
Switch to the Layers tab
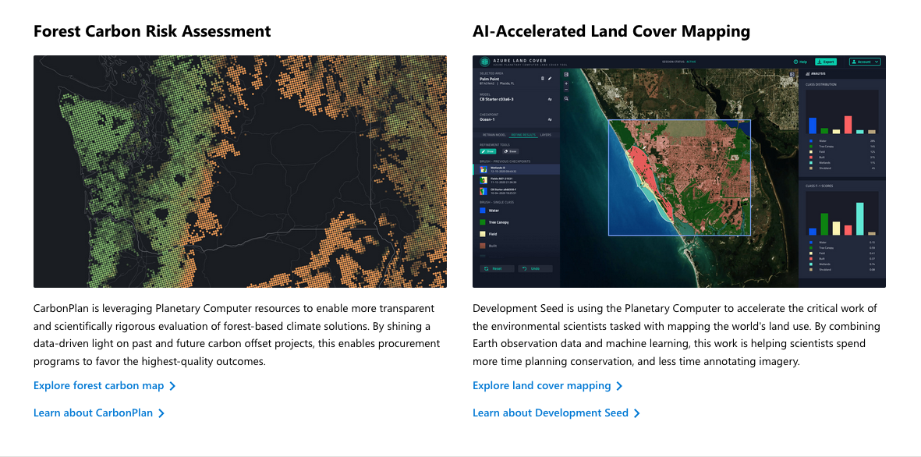point(546,135)
